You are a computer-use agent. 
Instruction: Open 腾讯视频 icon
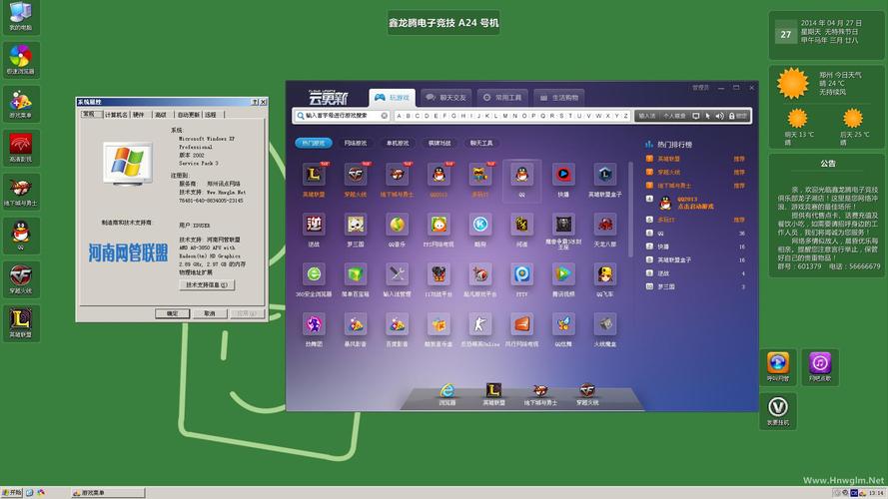(563, 275)
